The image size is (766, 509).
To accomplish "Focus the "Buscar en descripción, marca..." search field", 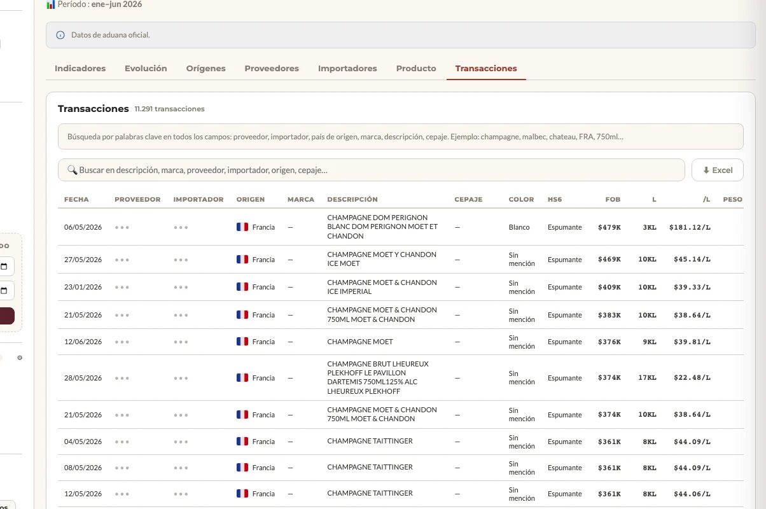I will [x=372, y=170].
